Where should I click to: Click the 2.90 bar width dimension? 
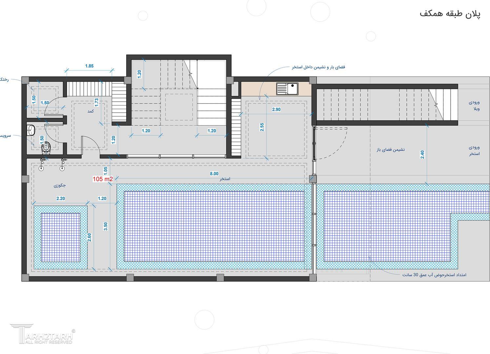[x=276, y=109]
